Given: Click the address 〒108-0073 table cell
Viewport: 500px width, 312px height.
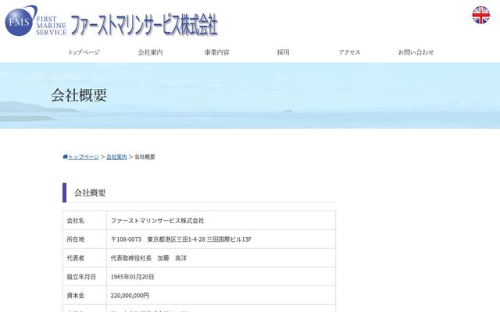Looking at the screenshot, I should coord(221,239).
